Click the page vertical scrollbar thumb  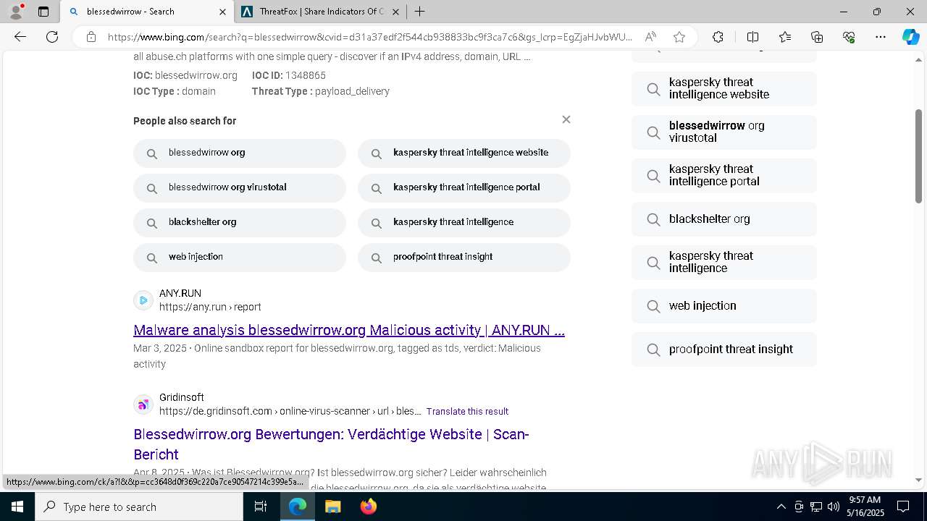(918, 156)
